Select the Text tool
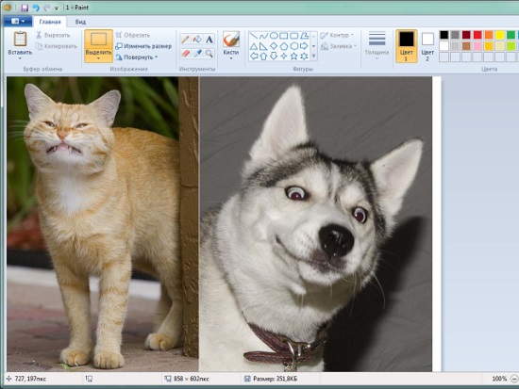Viewport: 519px width, 389px height. click(x=209, y=40)
